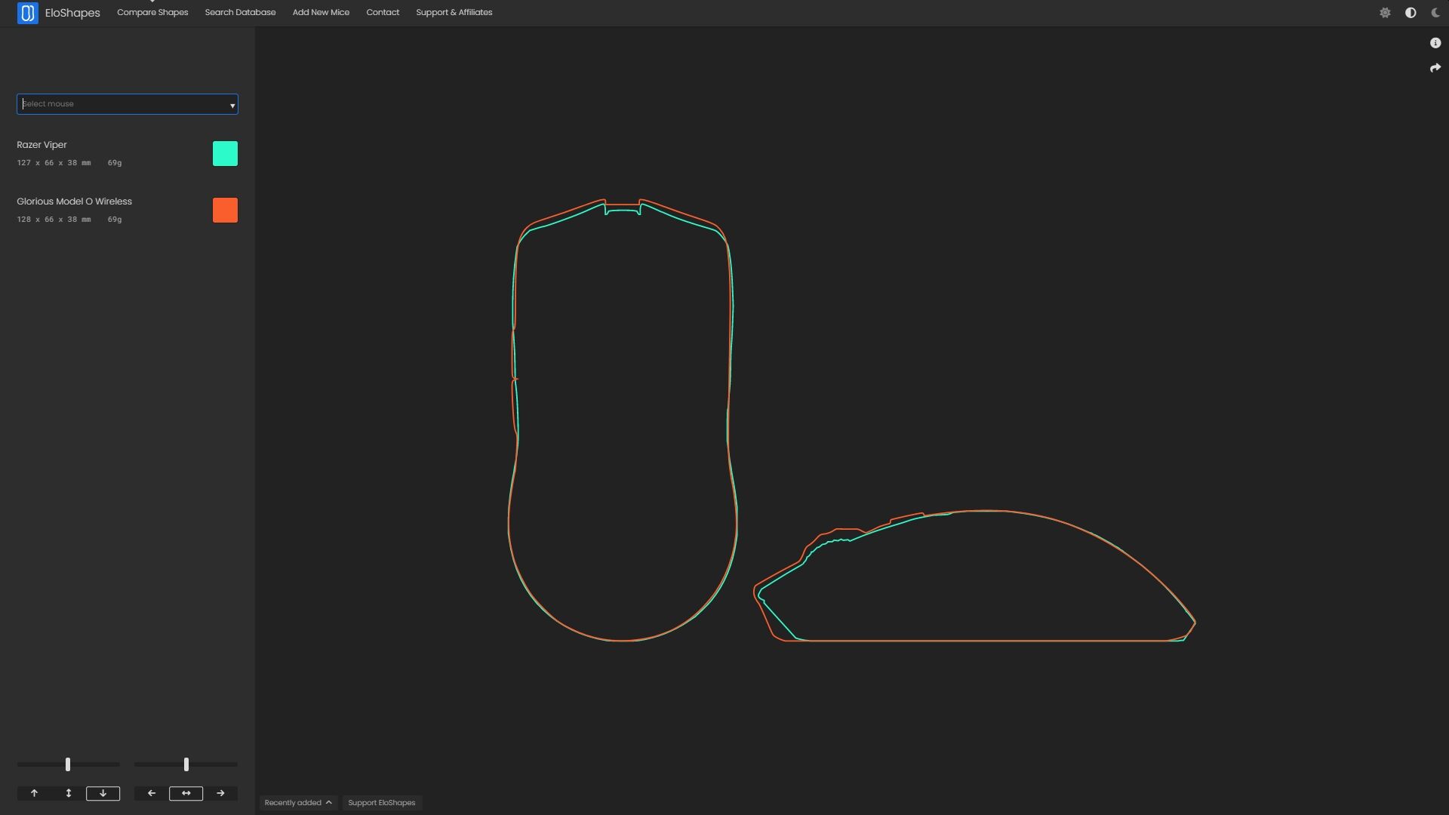Click the EloShapes logo icon
This screenshot has width=1449, height=815.
coord(28,13)
